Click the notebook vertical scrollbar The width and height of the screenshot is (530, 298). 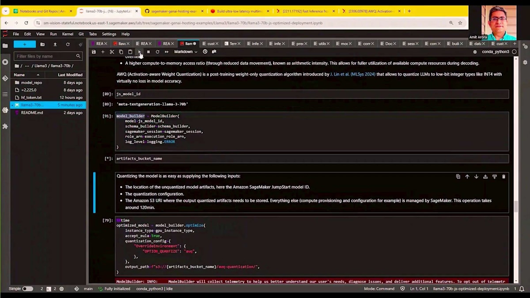tap(516, 206)
